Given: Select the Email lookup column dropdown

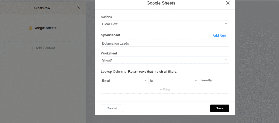Looking at the screenshot, I should click(124, 81).
